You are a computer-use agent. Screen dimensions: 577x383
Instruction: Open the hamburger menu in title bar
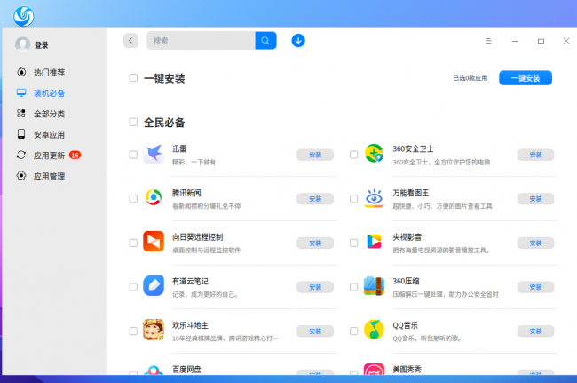tap(489, 41)
